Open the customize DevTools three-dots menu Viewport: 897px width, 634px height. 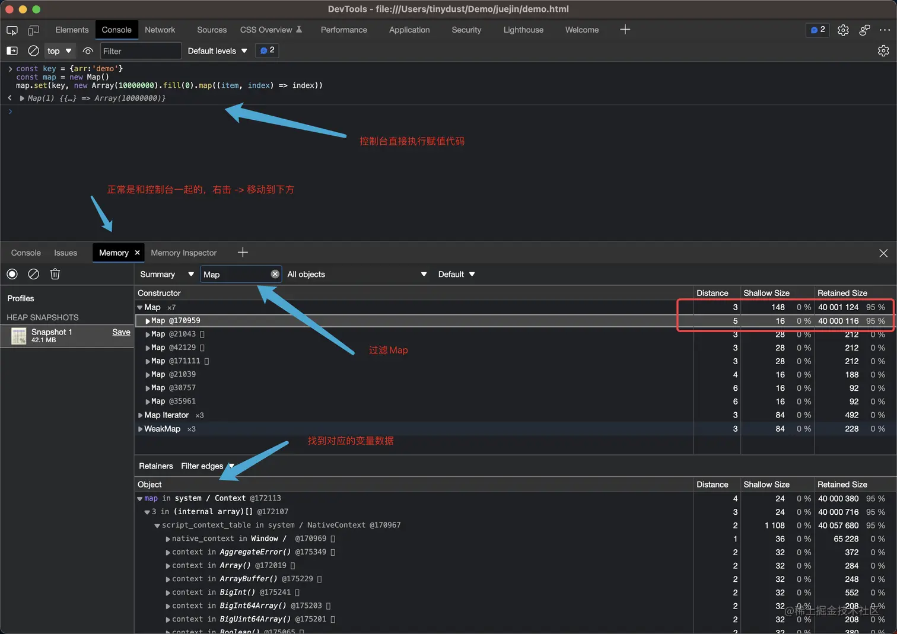(885, 30)
